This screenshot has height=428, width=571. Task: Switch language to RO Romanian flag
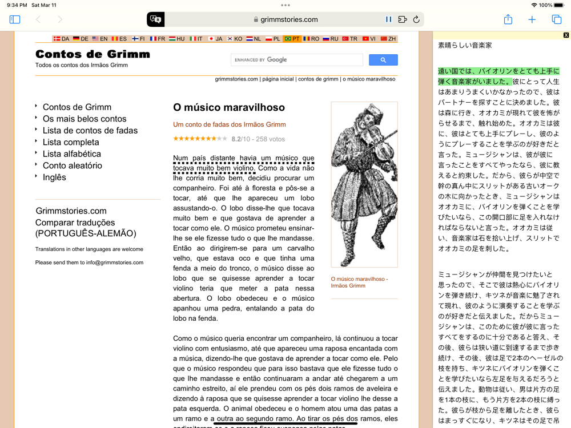tap(311, 39)
